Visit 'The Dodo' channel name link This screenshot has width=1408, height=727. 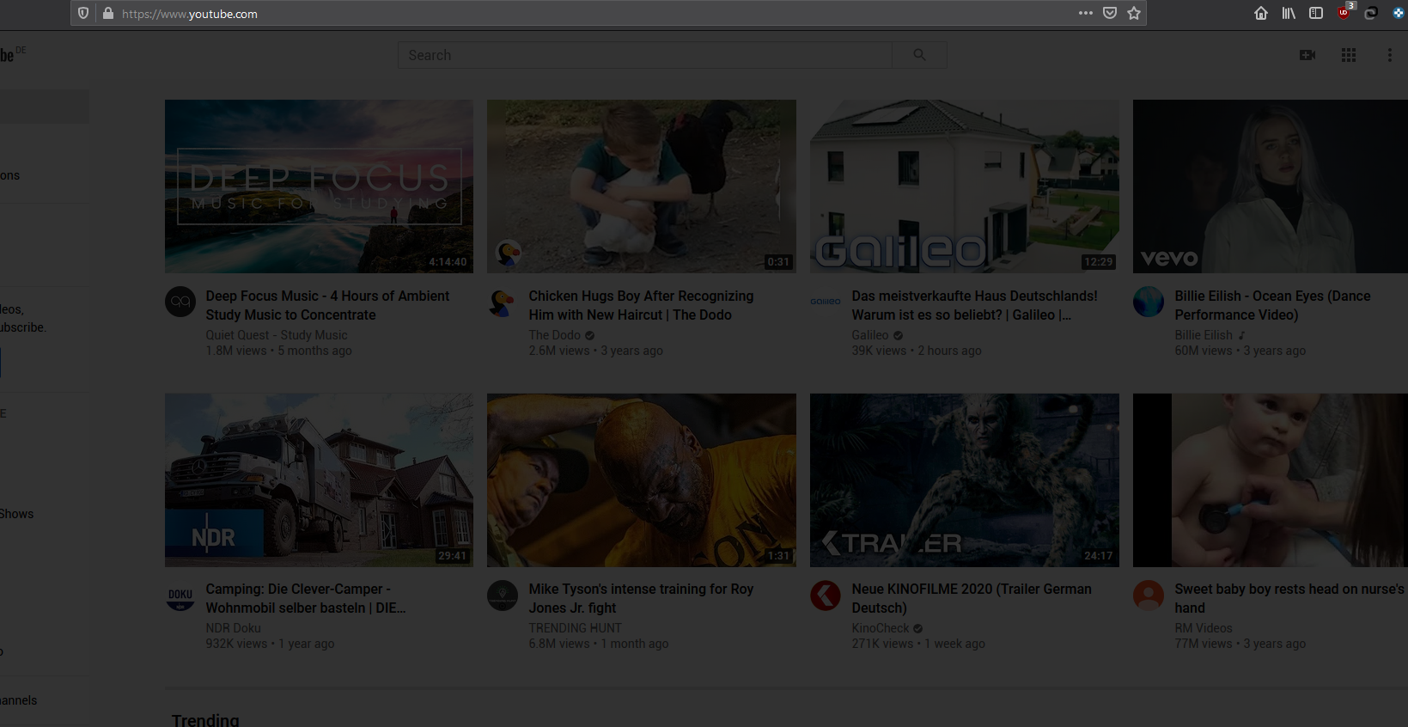[554, 335]
